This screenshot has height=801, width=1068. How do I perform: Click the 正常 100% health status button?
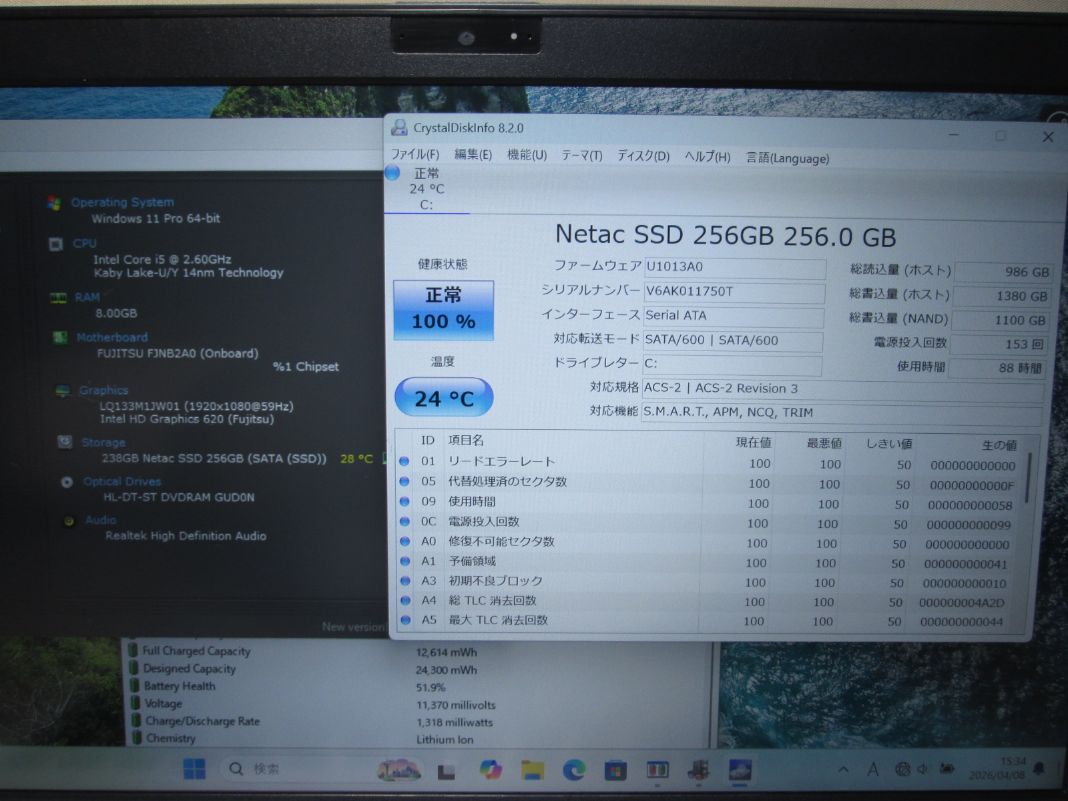[x=443, y=310]
